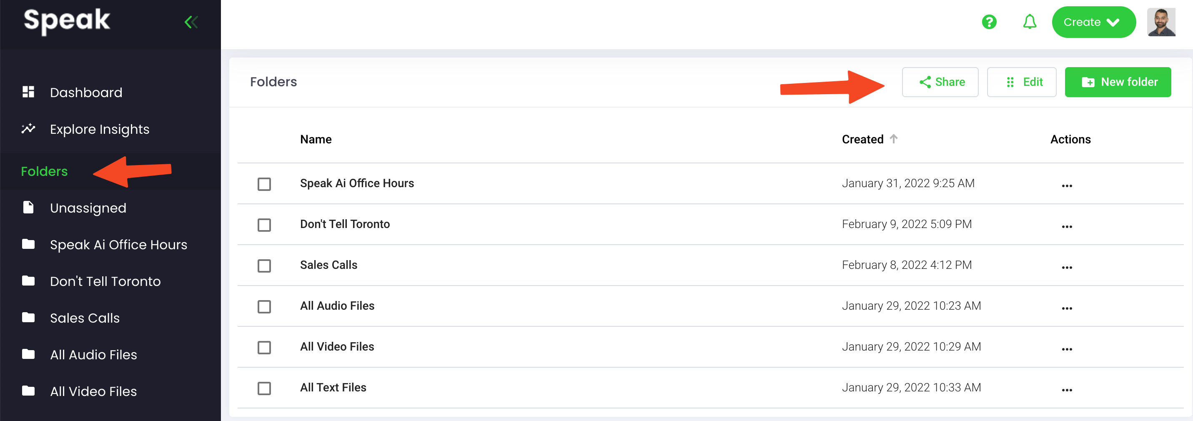Screen dimensions: 1193x421
Task: Click the Unassigned file icon in sidebar
Action: [28, 208]
